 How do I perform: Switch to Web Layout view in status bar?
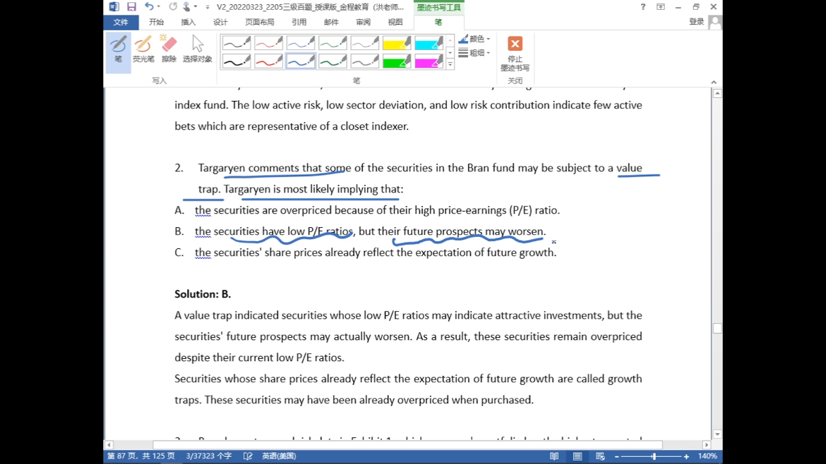pyautogui.click(x=600, y=456)
